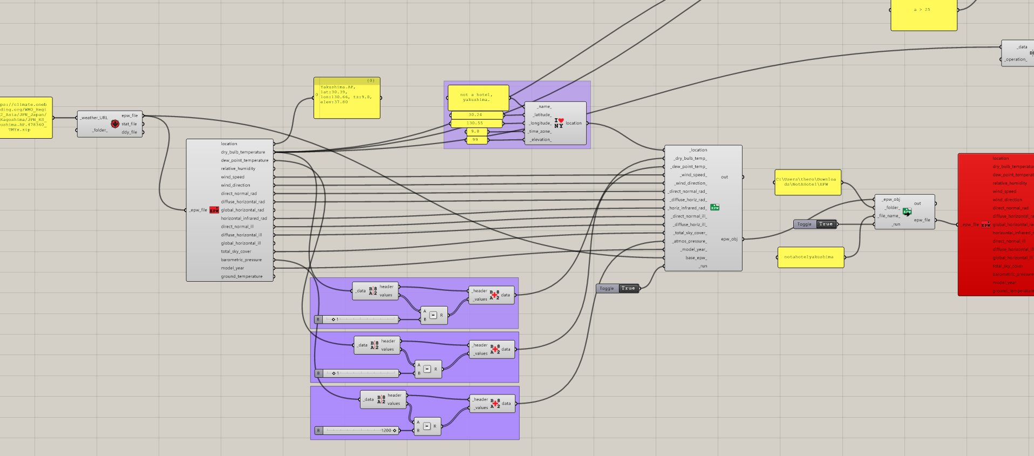Click the red EPW icon on the gray import component
The width and height of the screenshot is (1034, 456).
coord(214,210)
